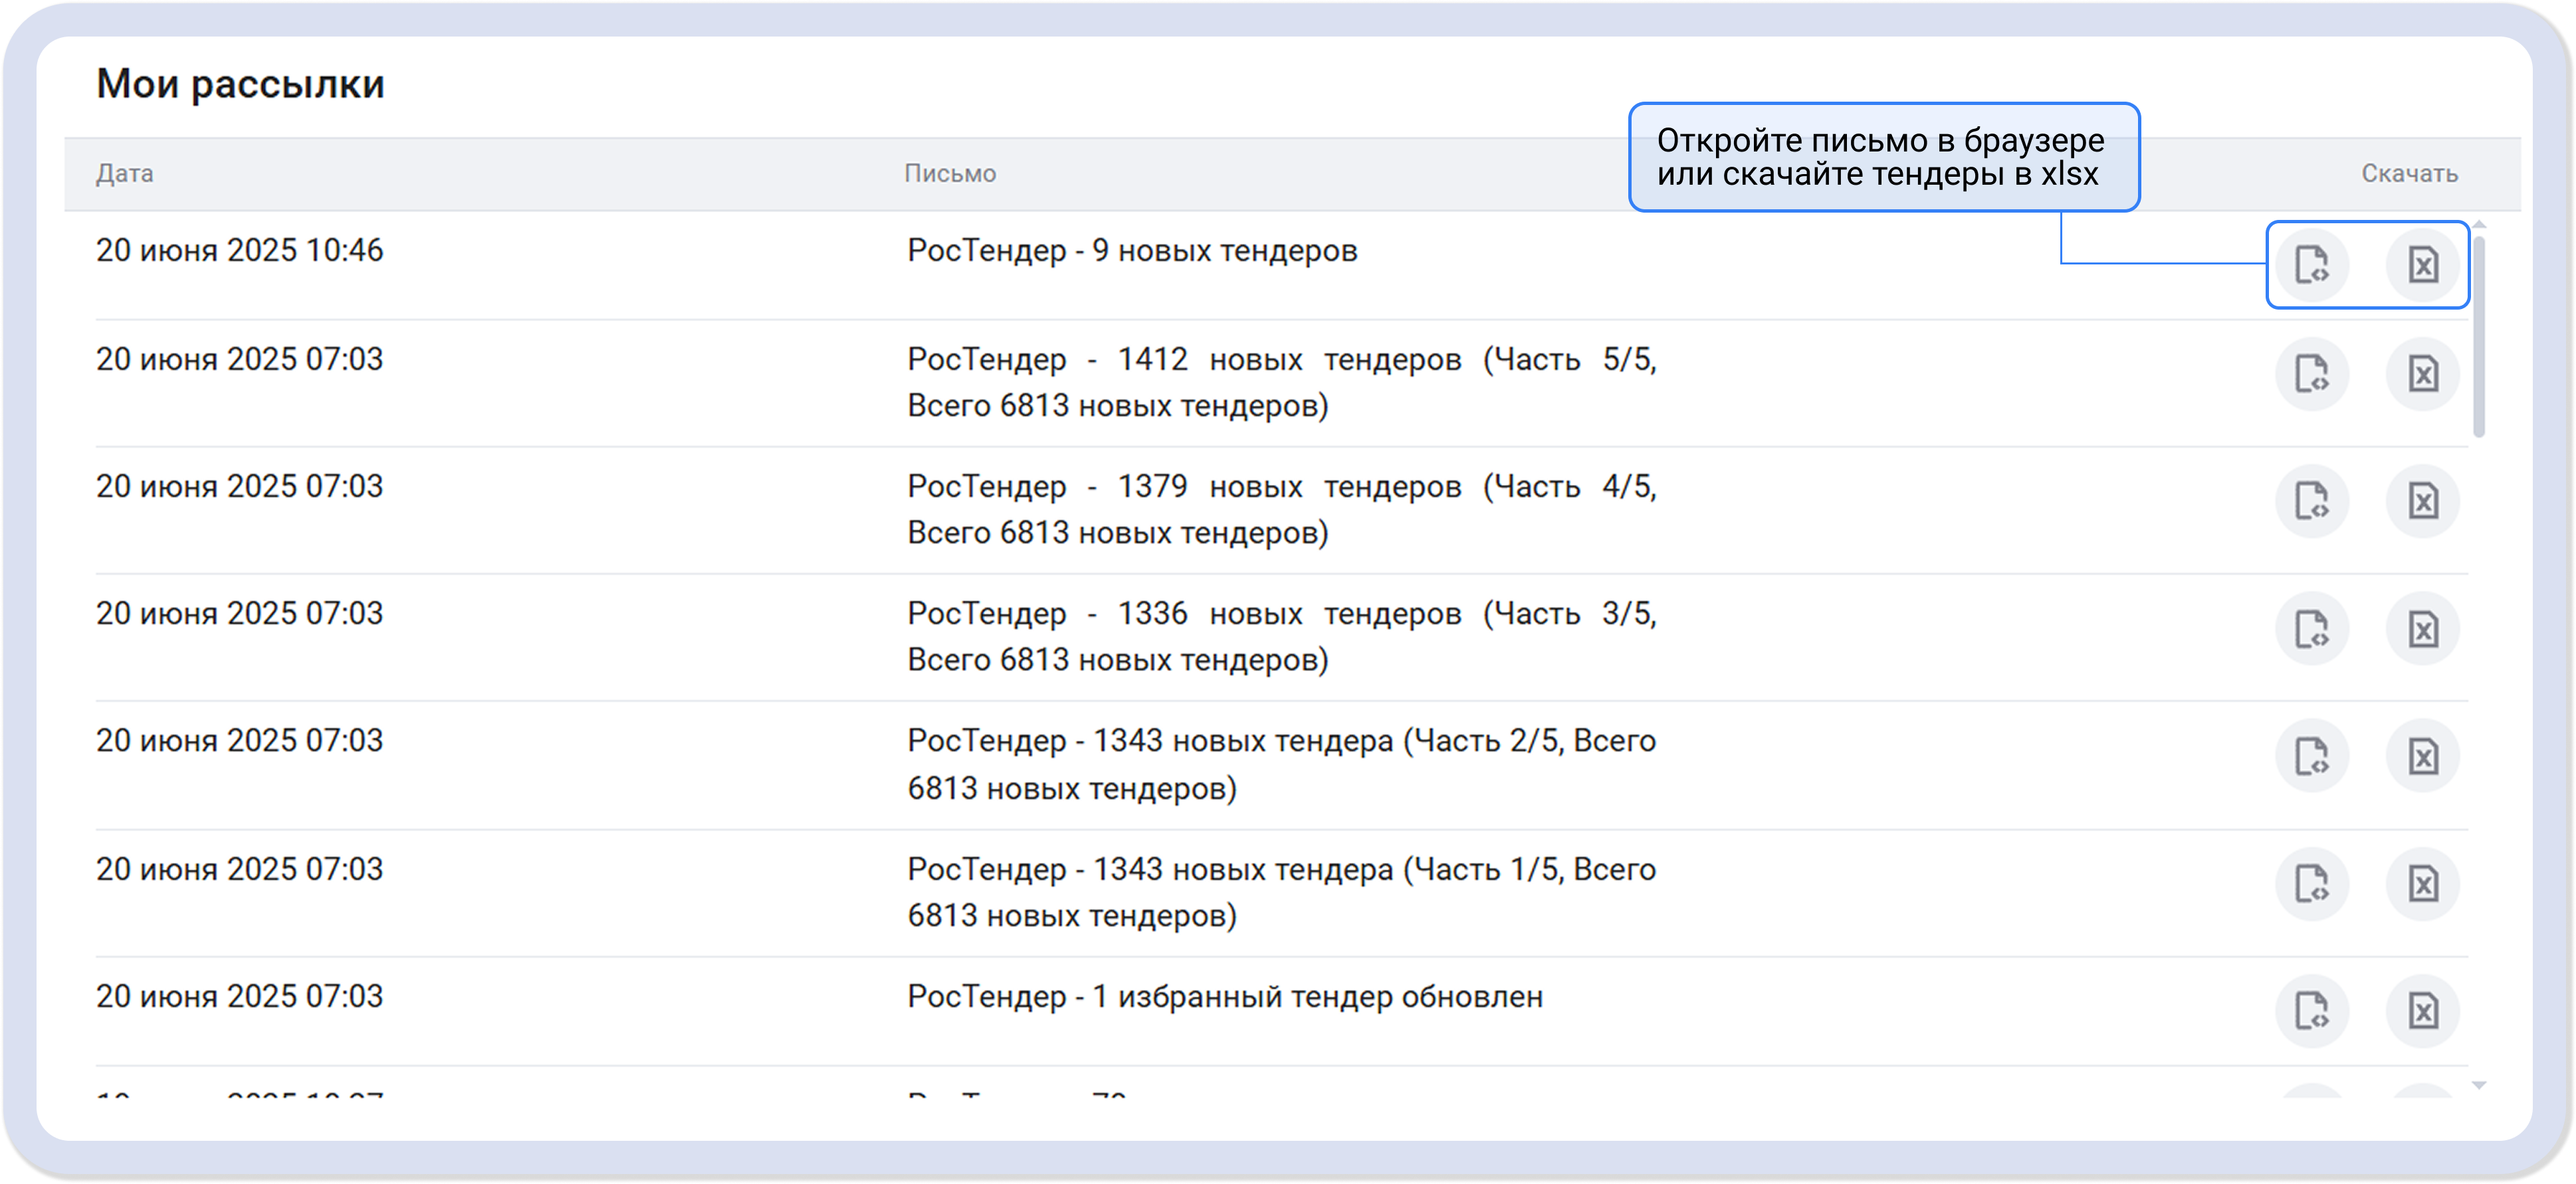Download xlsx for the Часть 1/5 letter

click(2422, 884)
